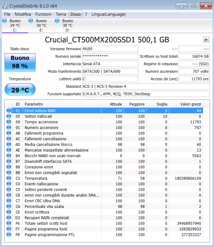
Task: Click the Standard field ACS-3 Revision 4
Action: click(x=146, y=86)
